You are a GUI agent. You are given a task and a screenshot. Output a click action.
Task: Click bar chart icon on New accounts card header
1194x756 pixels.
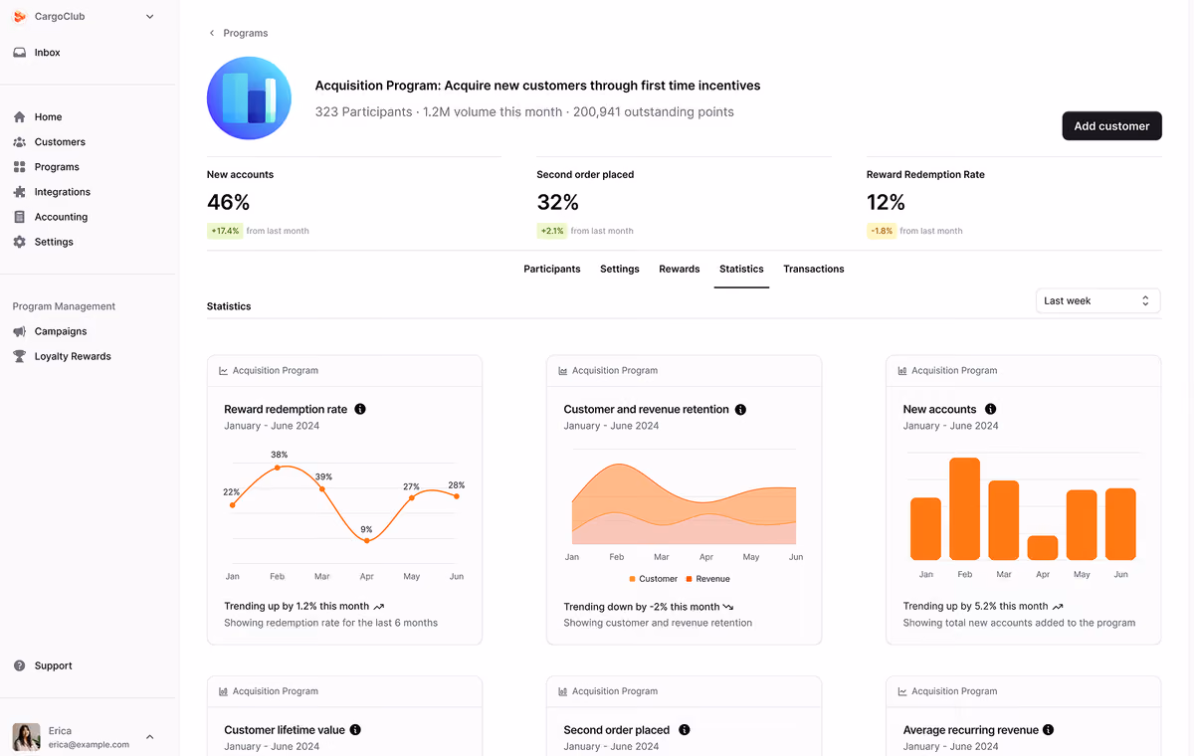tap(902, 371)
